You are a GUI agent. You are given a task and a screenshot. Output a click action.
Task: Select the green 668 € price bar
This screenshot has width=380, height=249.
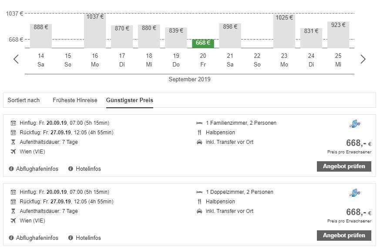[203, 43]
